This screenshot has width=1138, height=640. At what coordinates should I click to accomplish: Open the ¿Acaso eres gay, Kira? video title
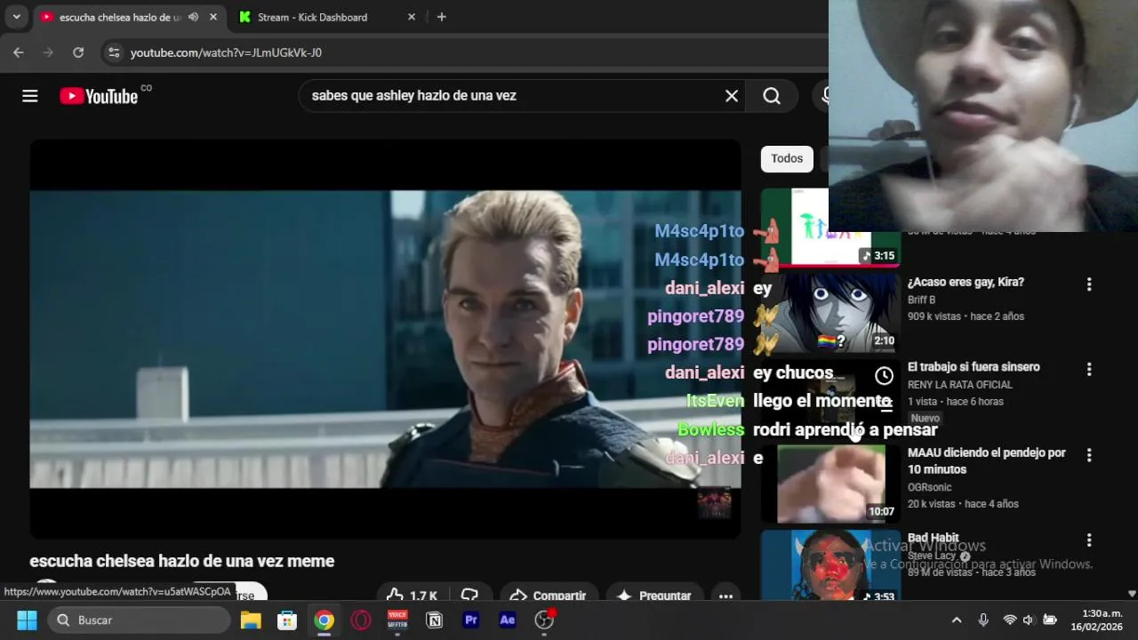[x=966, y=282]
